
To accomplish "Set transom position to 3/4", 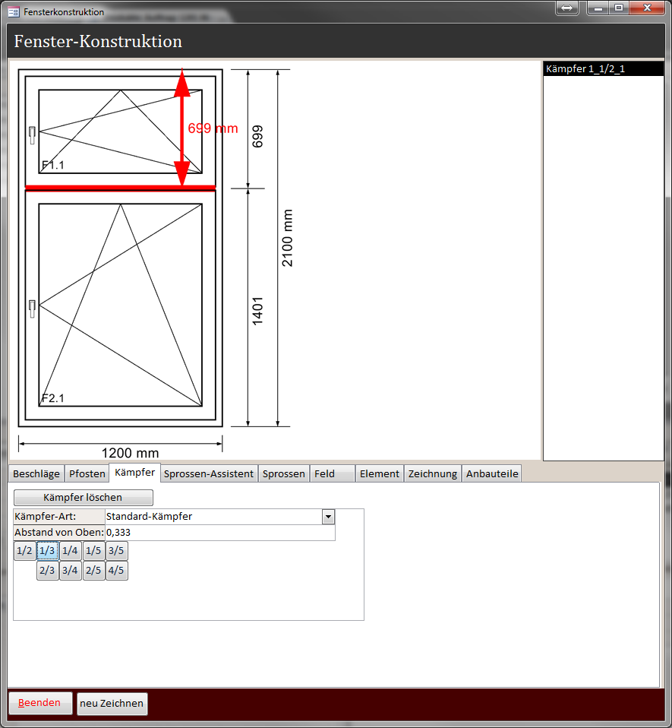I will 71,570.
